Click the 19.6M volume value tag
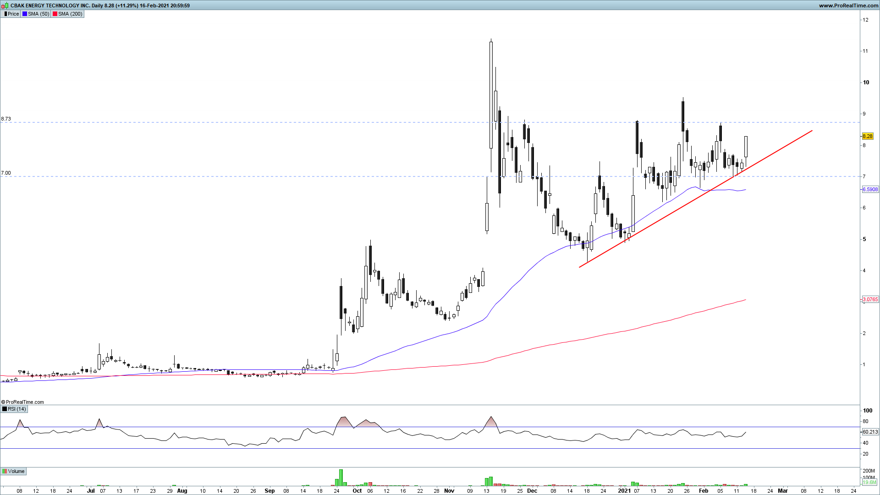The image size is (880, 495). click(x=869, y=482)
